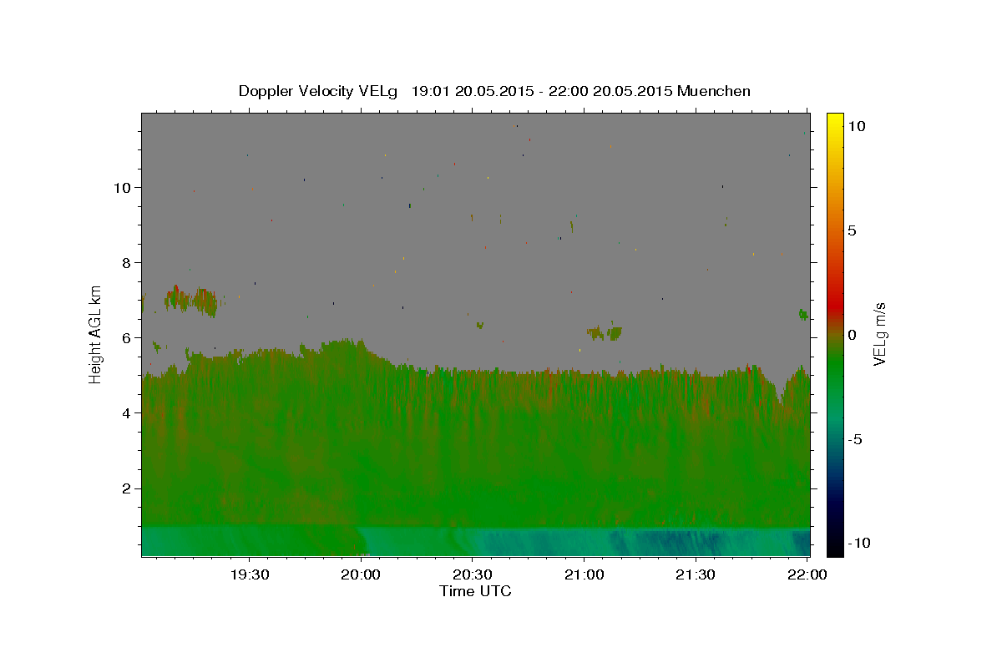The image size is (1002, 668).
Task: Click the plot title 'Doppler Velocity VELg'
Action: pos(318,91)
